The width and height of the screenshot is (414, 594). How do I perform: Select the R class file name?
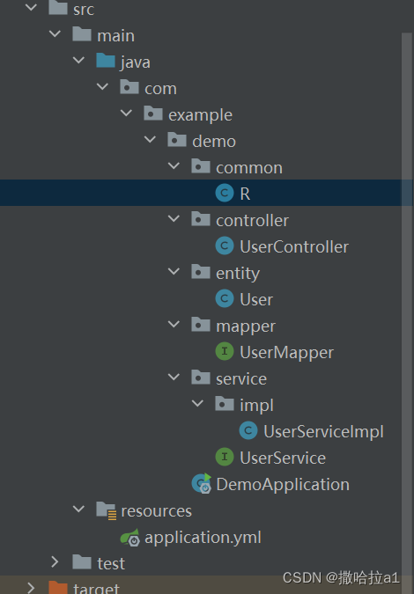coord(245,194)
